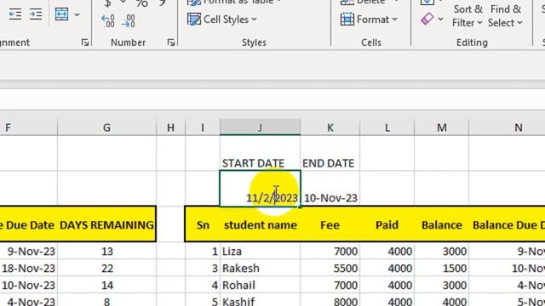This screenshot has width=545, height=306.
Task: Open the Find & Select menu
Action: pos(505,16)
